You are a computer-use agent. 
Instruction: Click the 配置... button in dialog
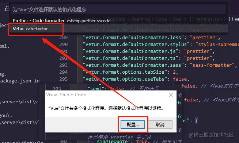pos(133,125)
